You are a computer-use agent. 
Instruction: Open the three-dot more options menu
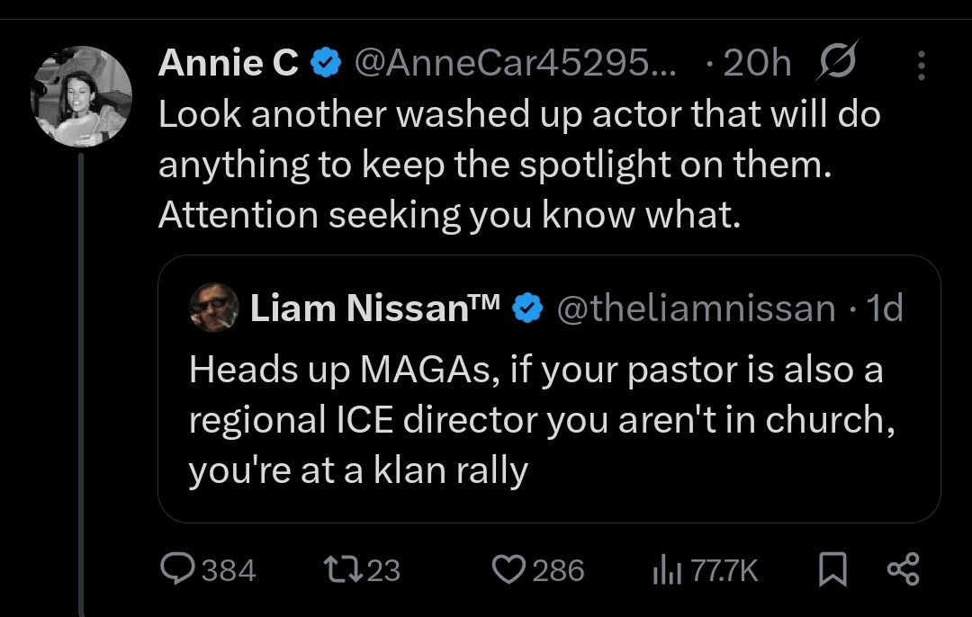click(x=919, y=63)
